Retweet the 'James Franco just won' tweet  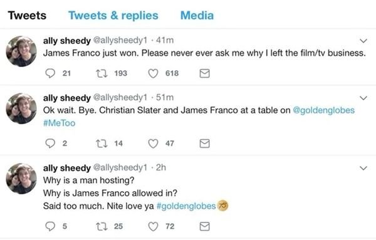(x=102, y=73)
